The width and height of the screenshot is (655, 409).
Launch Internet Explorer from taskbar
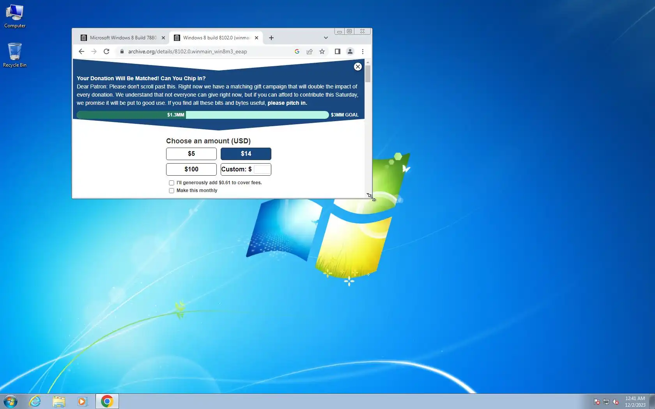35,401
